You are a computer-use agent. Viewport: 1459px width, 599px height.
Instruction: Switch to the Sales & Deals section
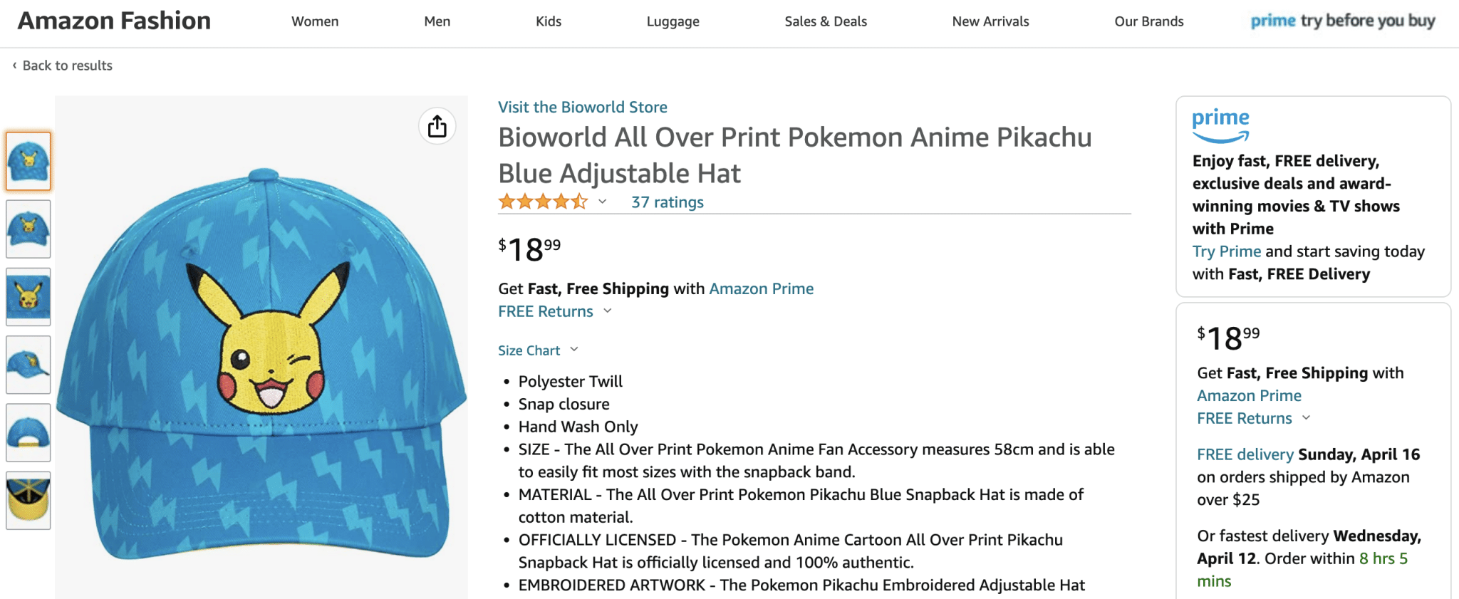click(825, 21)
